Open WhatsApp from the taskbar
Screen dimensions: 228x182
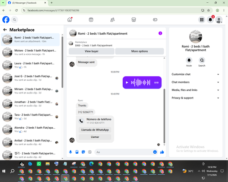[x=39, y=164]
